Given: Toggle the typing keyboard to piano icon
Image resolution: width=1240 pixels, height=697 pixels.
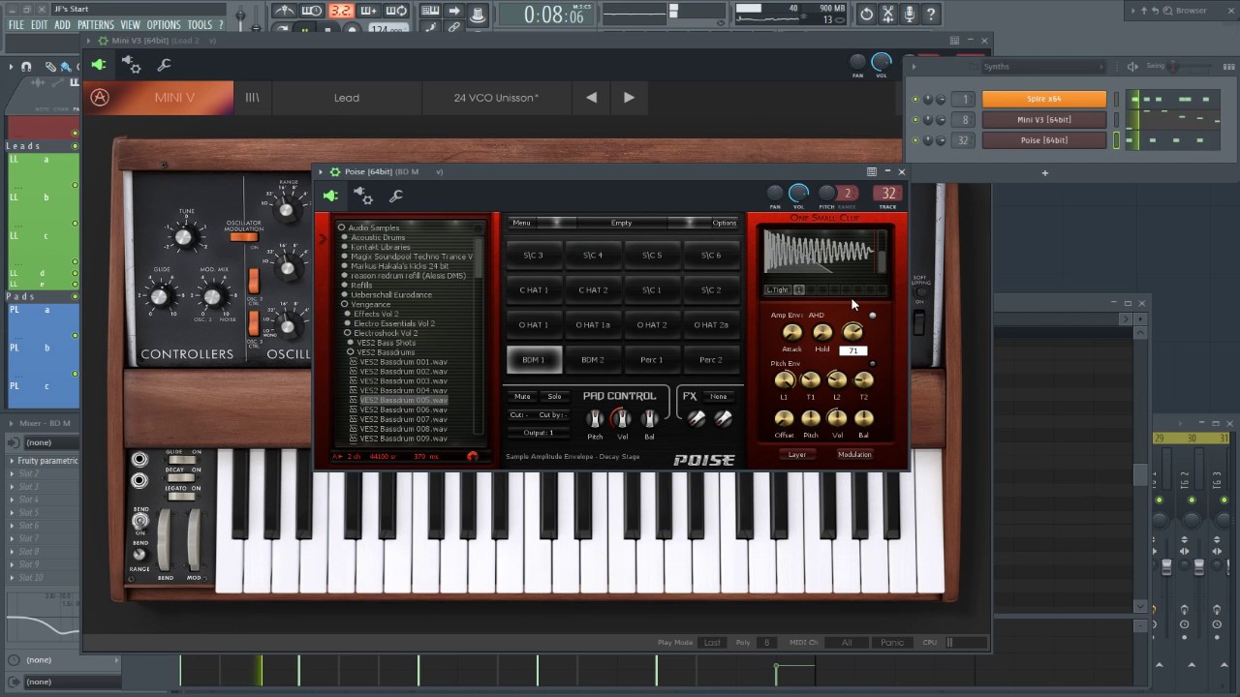Looking at the screenshot, I should (x=430, y=12).
